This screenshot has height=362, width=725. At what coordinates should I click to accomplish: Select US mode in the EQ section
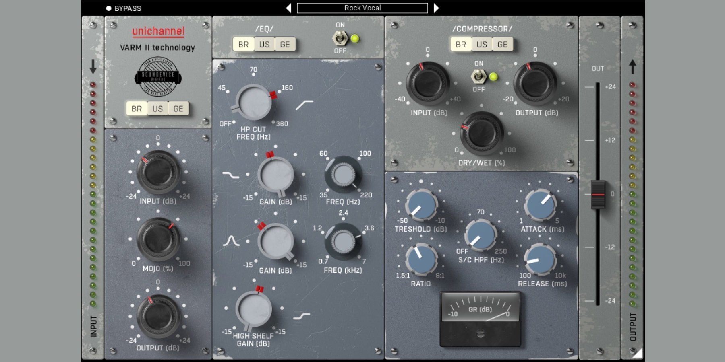click(264, 44)
